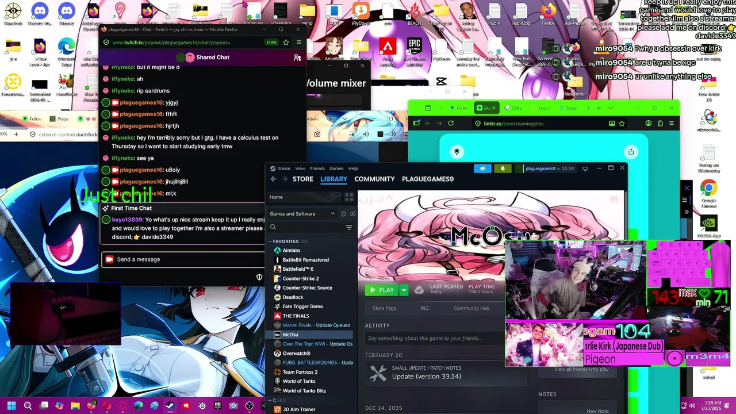This screenshot has height=414, width=736.
Task: Click the account profile icon in green browser
Action: (x=649, y=123)
